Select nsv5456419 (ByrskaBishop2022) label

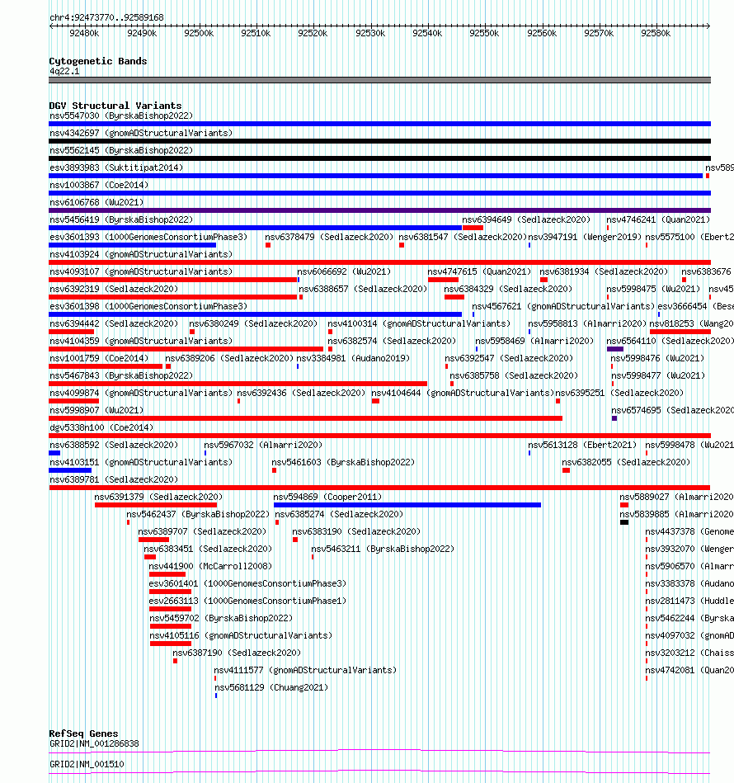[121, 219]
